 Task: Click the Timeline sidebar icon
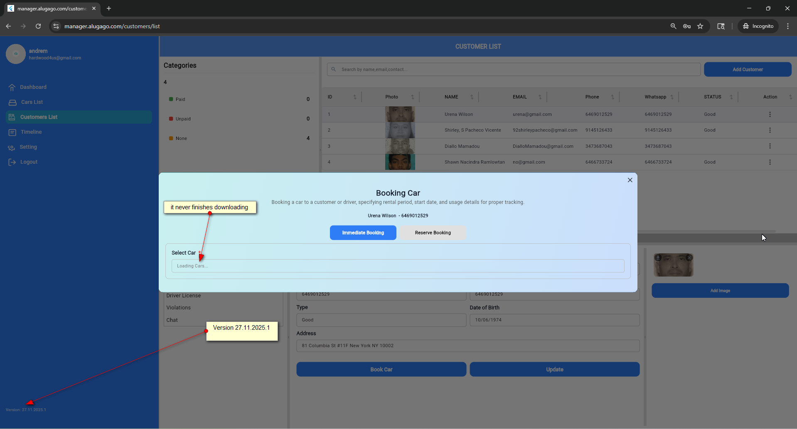[x=12, y=132]
